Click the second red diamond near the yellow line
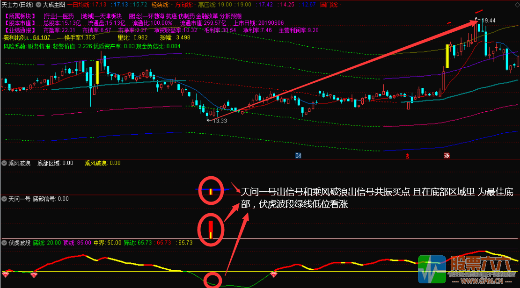The image size is (520, 288). pyautogui.click(x=34, y=274)
